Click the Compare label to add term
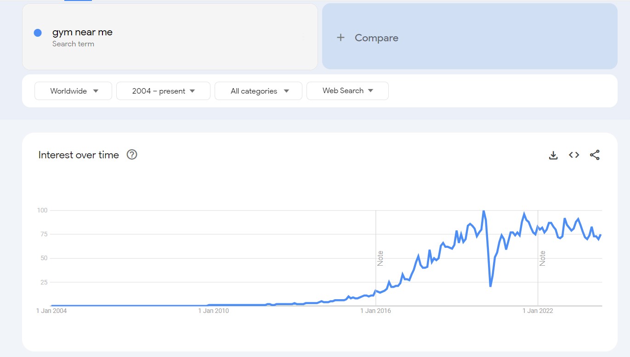 point(376,38)
